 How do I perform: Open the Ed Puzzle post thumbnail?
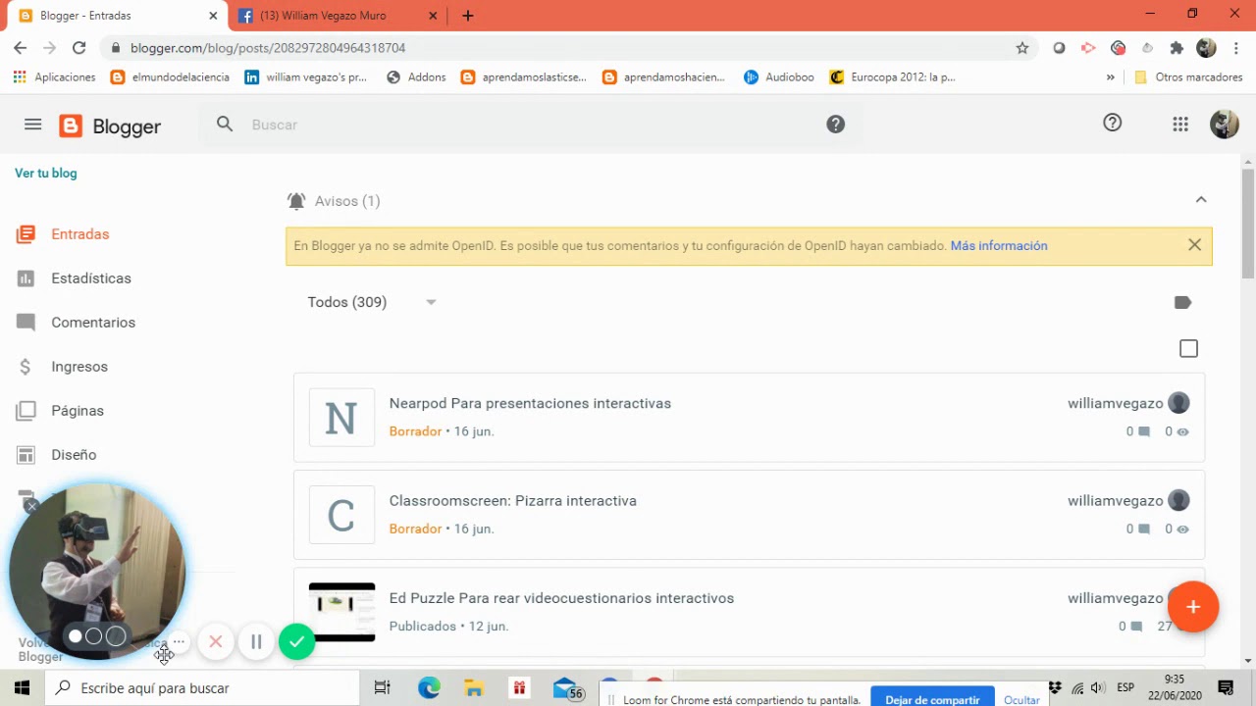[341, 612]
